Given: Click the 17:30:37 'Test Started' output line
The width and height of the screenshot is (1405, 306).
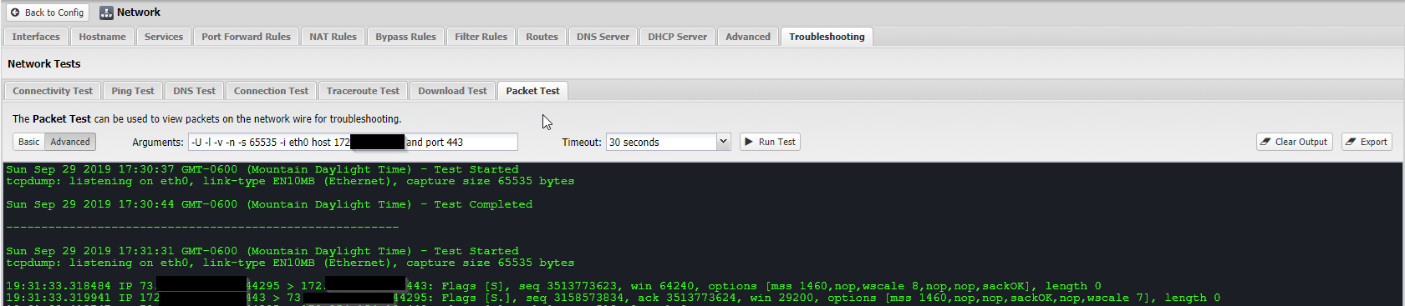Looking at the screenshot, I should coord(262,169).
